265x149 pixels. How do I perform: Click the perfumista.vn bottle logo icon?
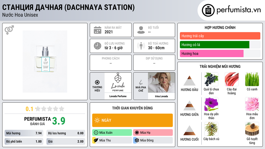208,10
